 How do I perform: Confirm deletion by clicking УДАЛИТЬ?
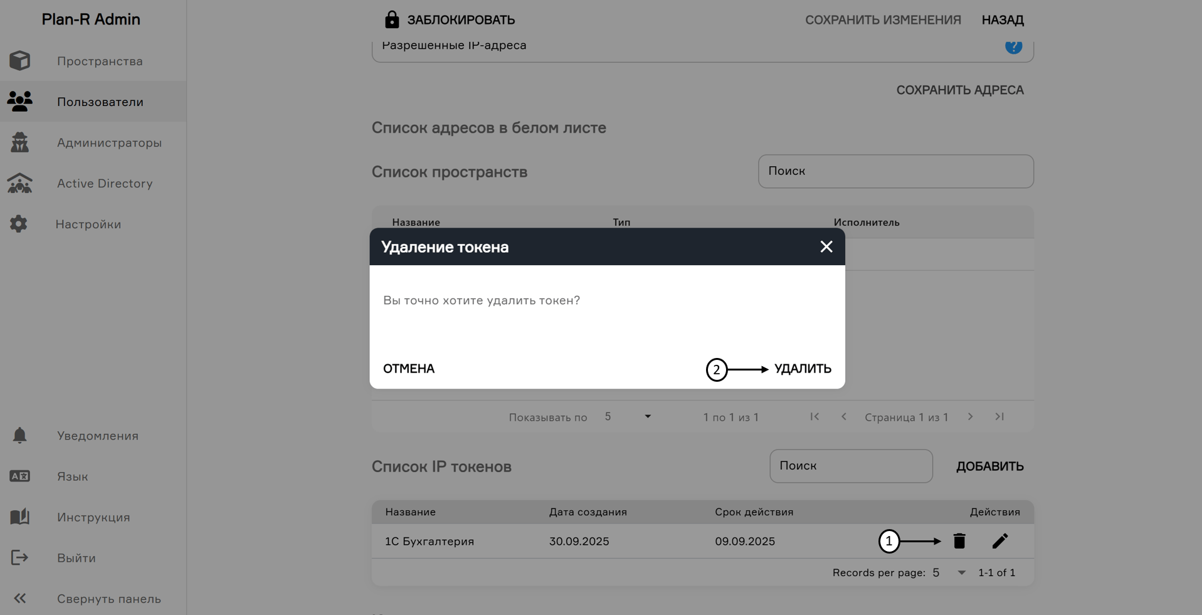point(803,369)
